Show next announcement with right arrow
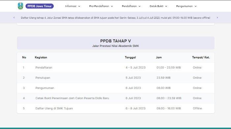This screenshot has height=129, width=231. [x=217, y=18]
